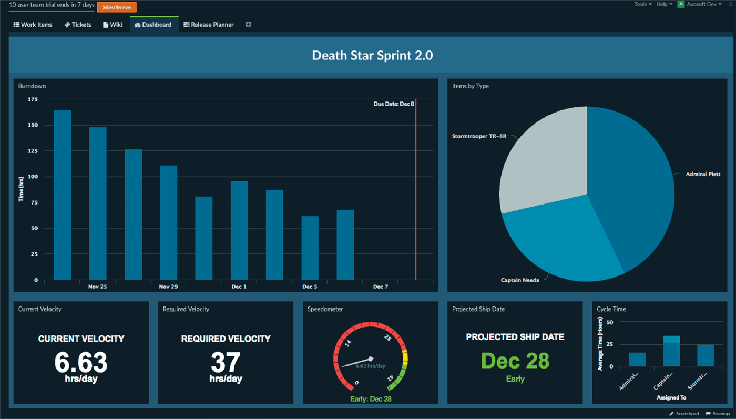Expand the Help dropdown menu

664,4
